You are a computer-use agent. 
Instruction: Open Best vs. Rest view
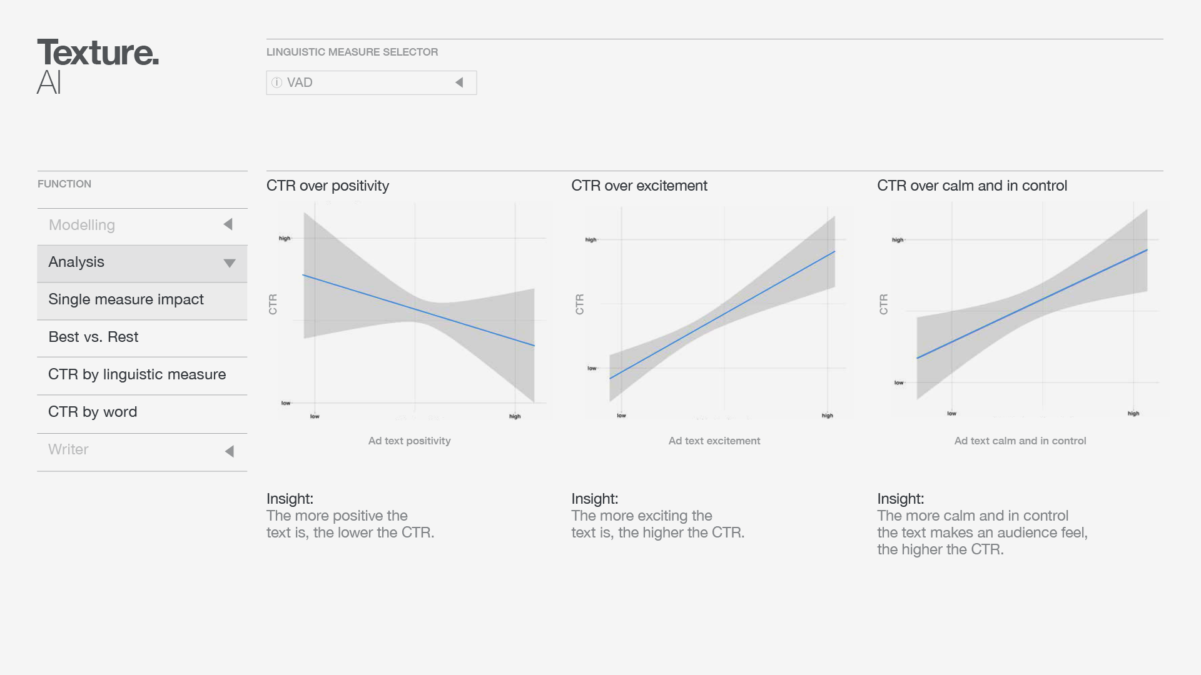click(93, 337)
